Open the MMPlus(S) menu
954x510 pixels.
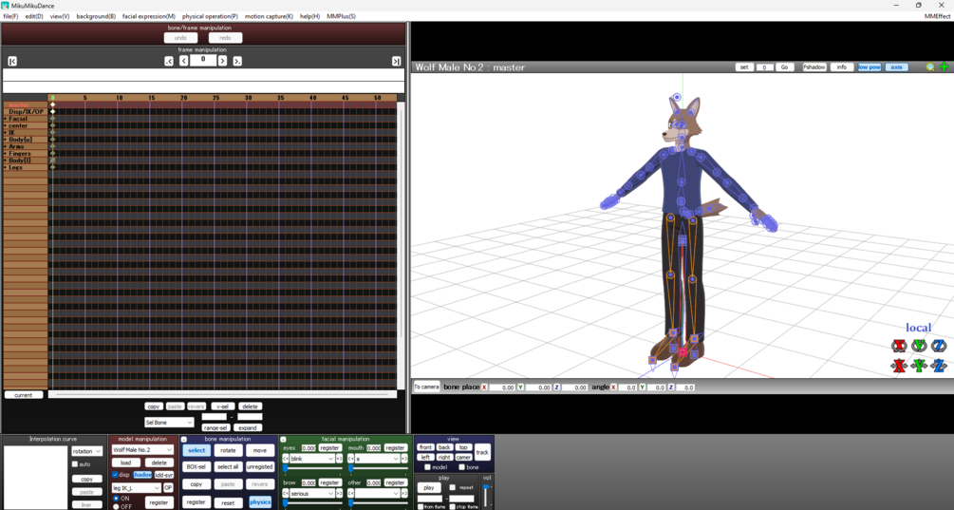point(342,16)
